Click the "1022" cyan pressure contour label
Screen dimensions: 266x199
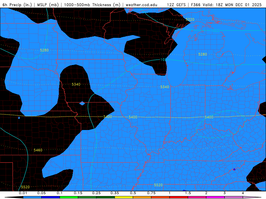click(215, 31)
